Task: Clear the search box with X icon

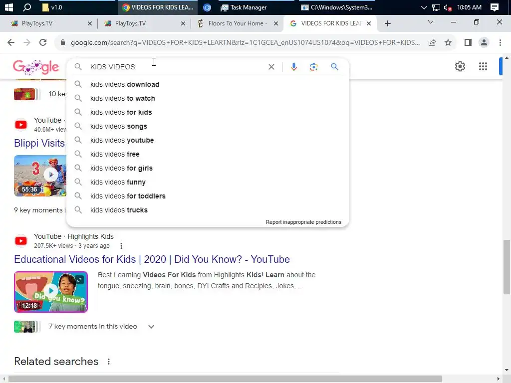Action: coord(271,67)
